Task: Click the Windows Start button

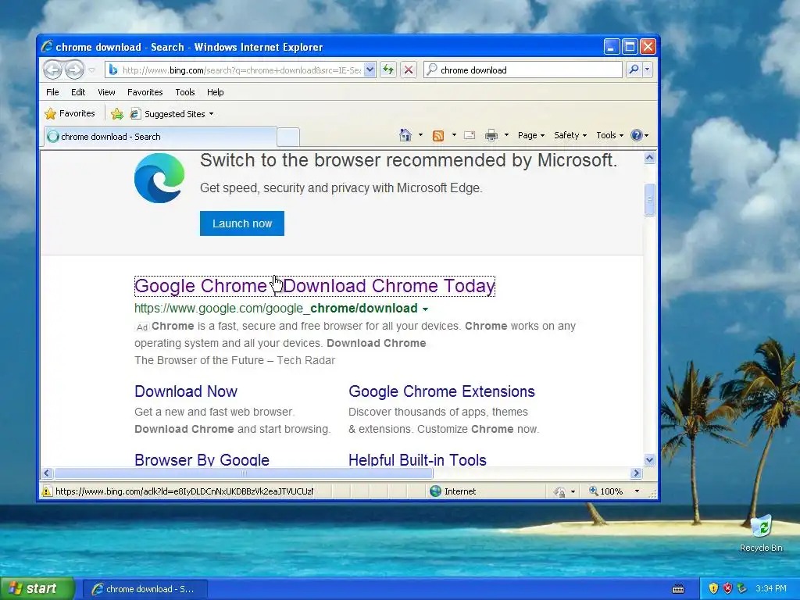Action: (37, 588)
